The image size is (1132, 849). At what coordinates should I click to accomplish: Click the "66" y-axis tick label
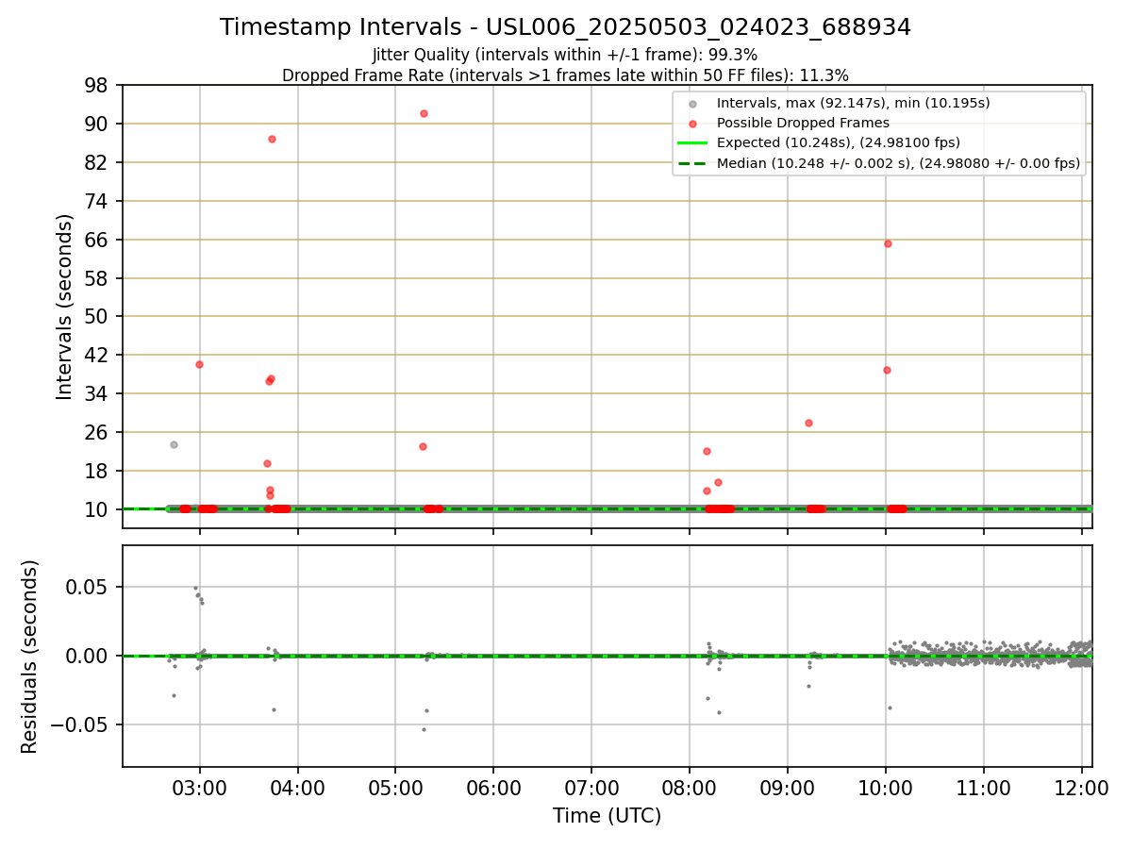coord(99,240)
